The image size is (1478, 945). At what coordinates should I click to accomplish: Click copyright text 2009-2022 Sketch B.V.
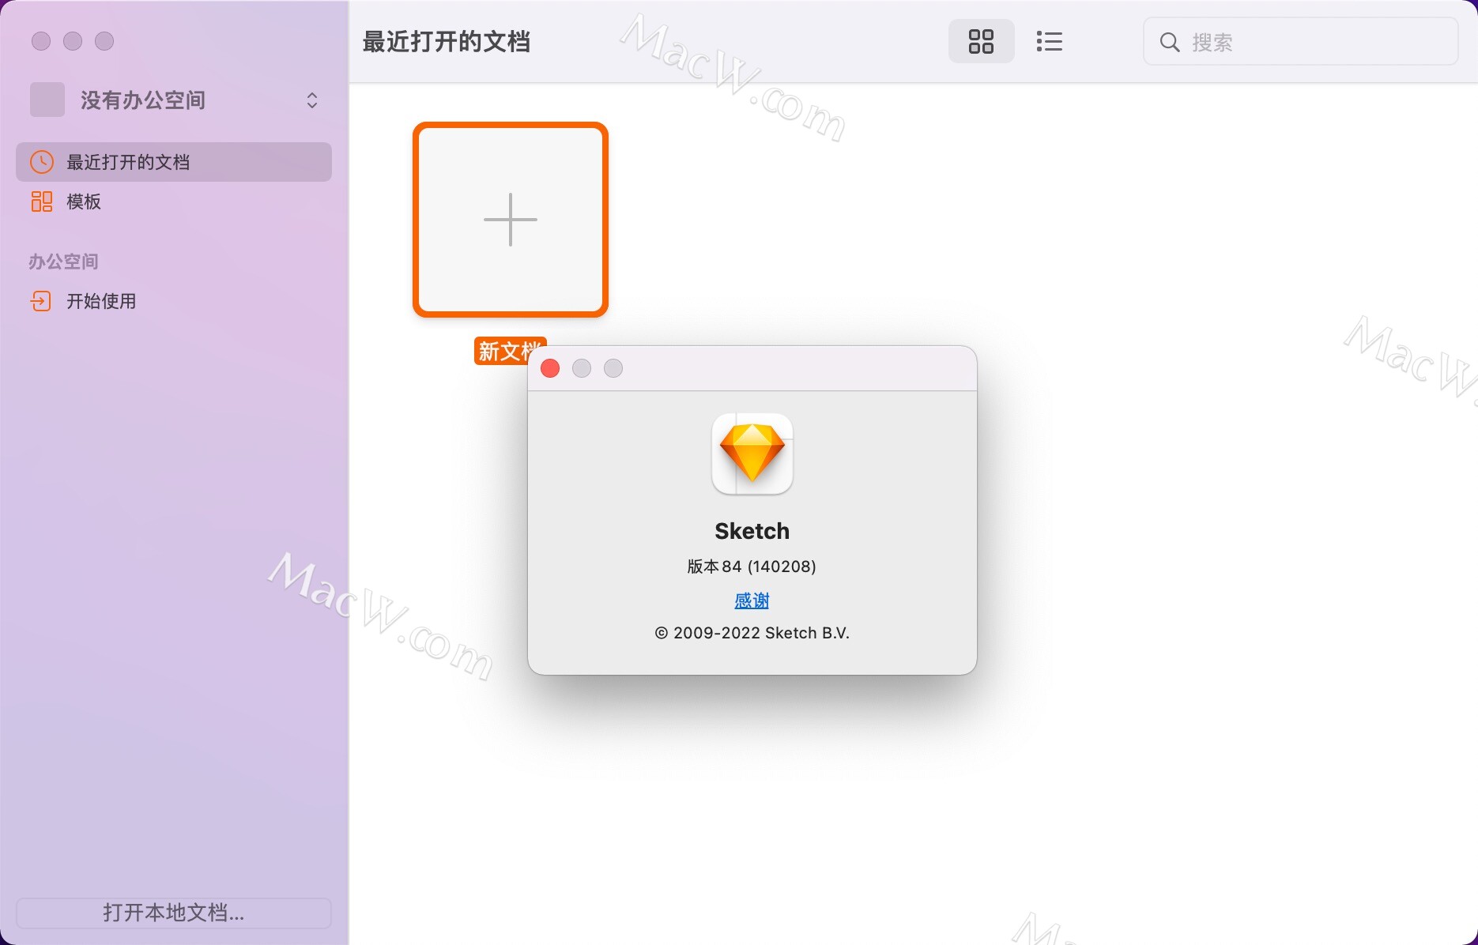[752, 633]
